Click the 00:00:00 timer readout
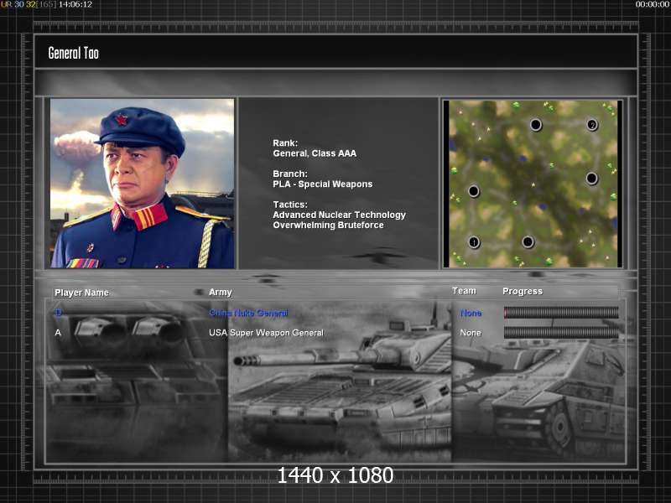 (x=653, y=4)
